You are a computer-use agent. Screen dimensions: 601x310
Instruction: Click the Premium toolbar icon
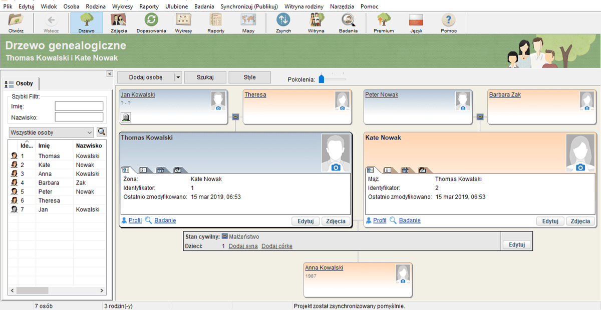coord(384,22)
